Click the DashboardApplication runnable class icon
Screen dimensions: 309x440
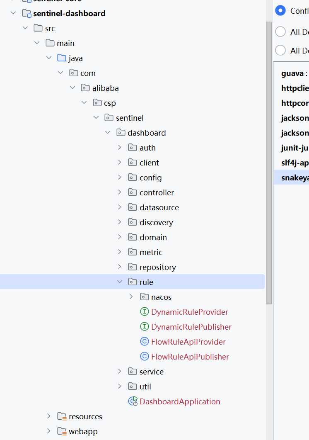(x=133, y=401)
